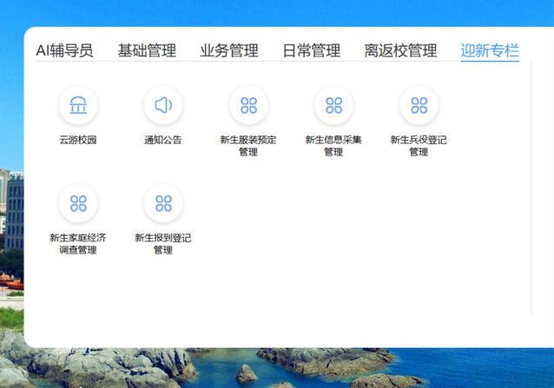Image resolution: width=554 pixels, height=388 pixels.
Task: Click the 新生兵役登记管理 text label
Action: click(419, 146)
